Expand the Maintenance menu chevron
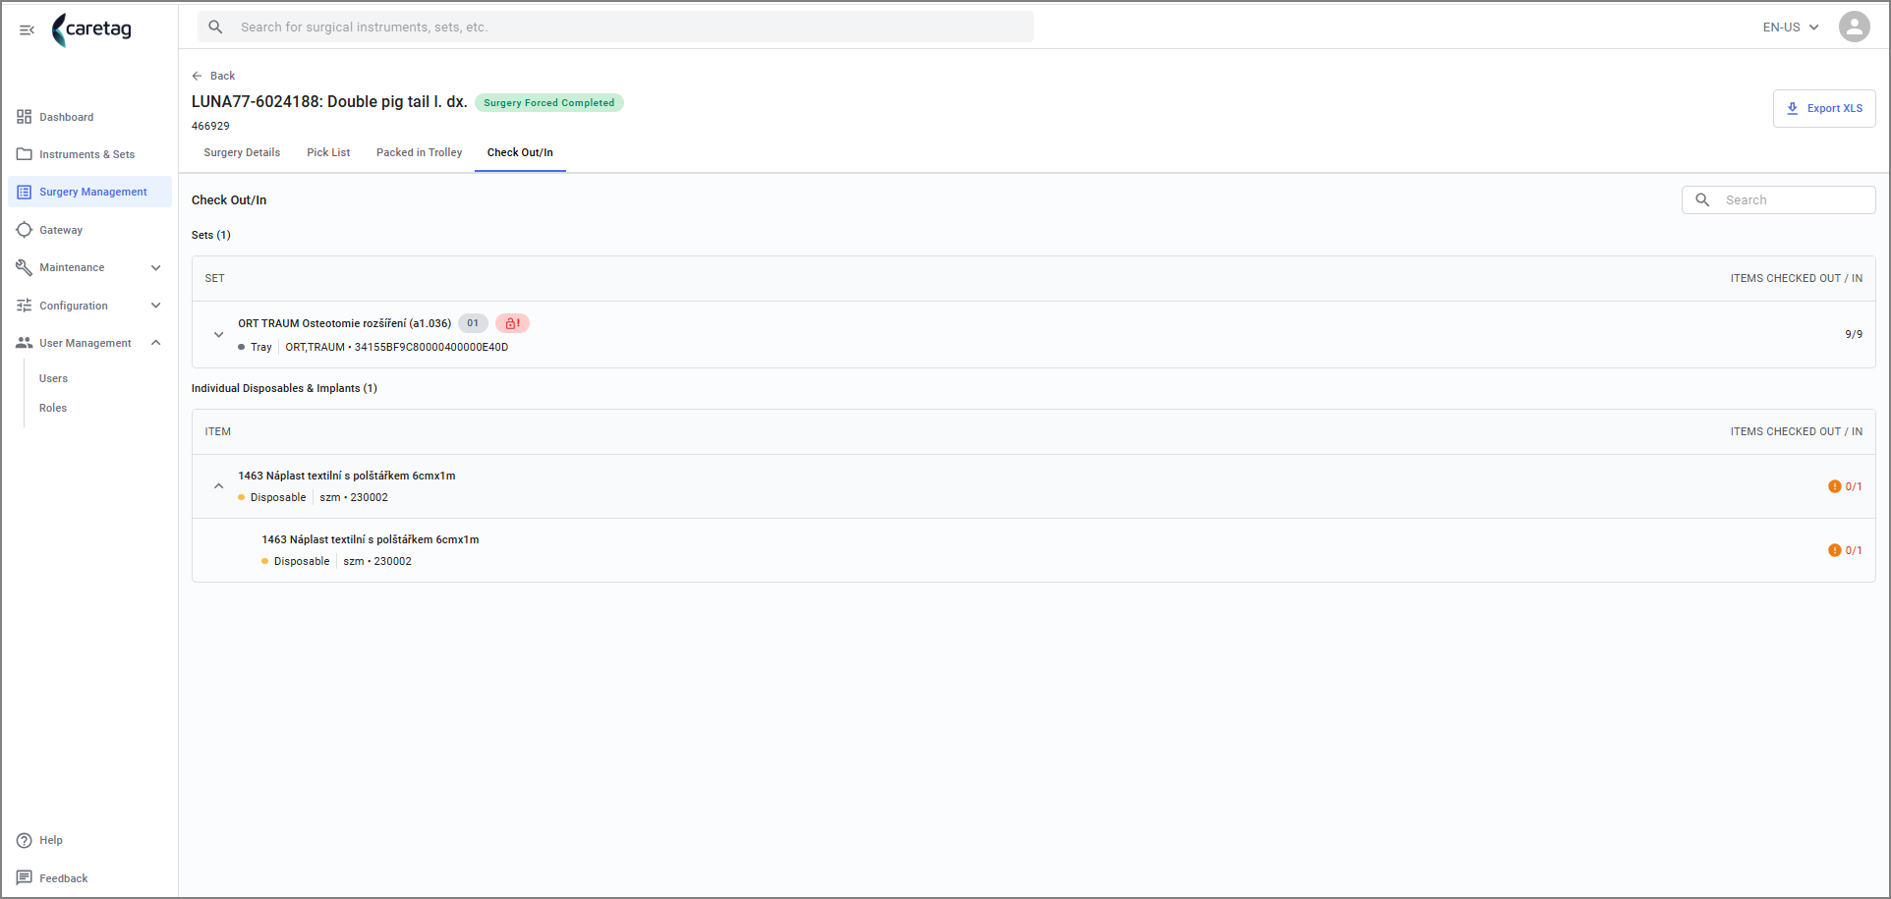The height and width of the screenshot is (899, 1891). point(155,267)
